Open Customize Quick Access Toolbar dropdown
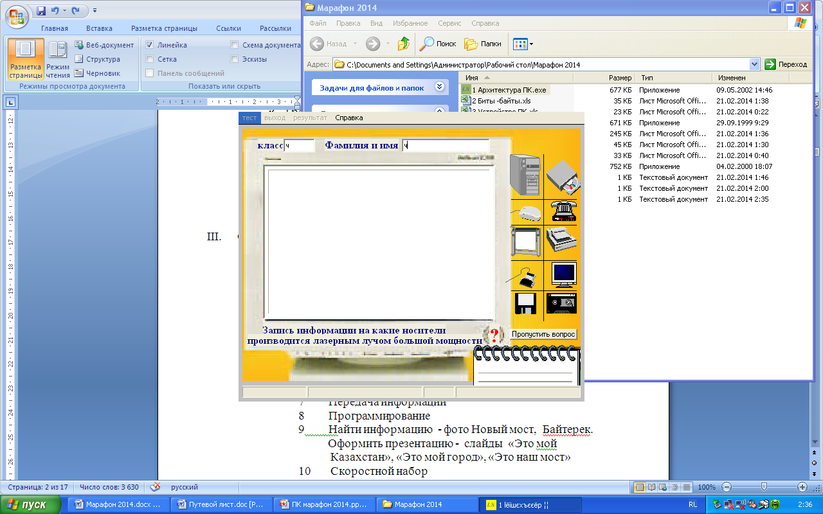The image size is (823, 514). [x=95, y=10]
